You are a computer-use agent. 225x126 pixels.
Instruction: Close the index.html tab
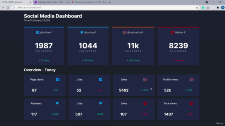click(30, 2)
